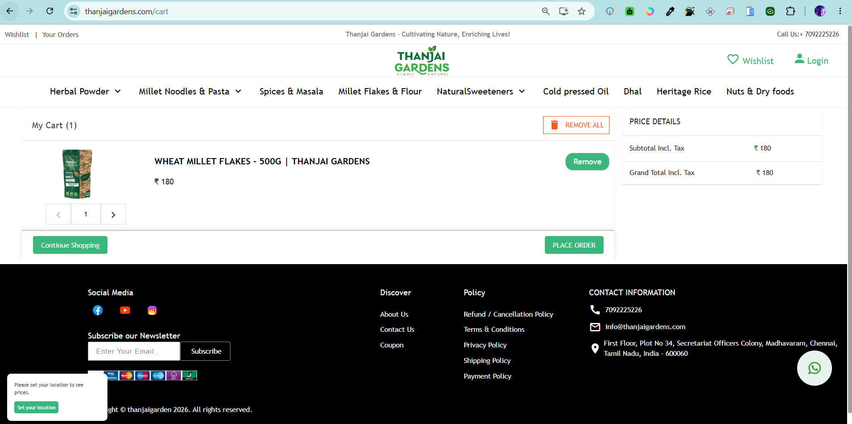The width and height of the screenshot is (852, 424).
Task: Open Spices & Masala category
Action: point(291,91)
